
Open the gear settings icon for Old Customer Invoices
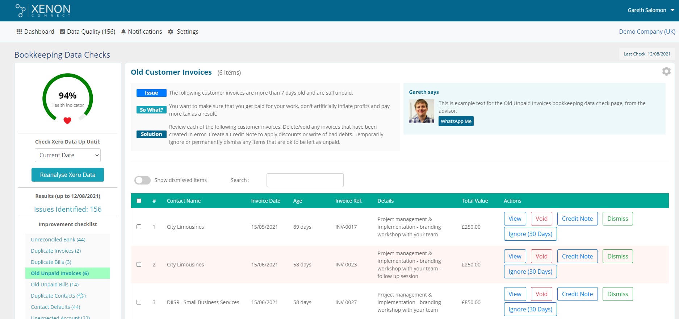[666, 71]
